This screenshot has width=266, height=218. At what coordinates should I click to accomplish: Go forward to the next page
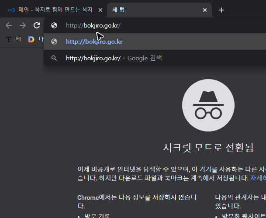tap(23, 26)
